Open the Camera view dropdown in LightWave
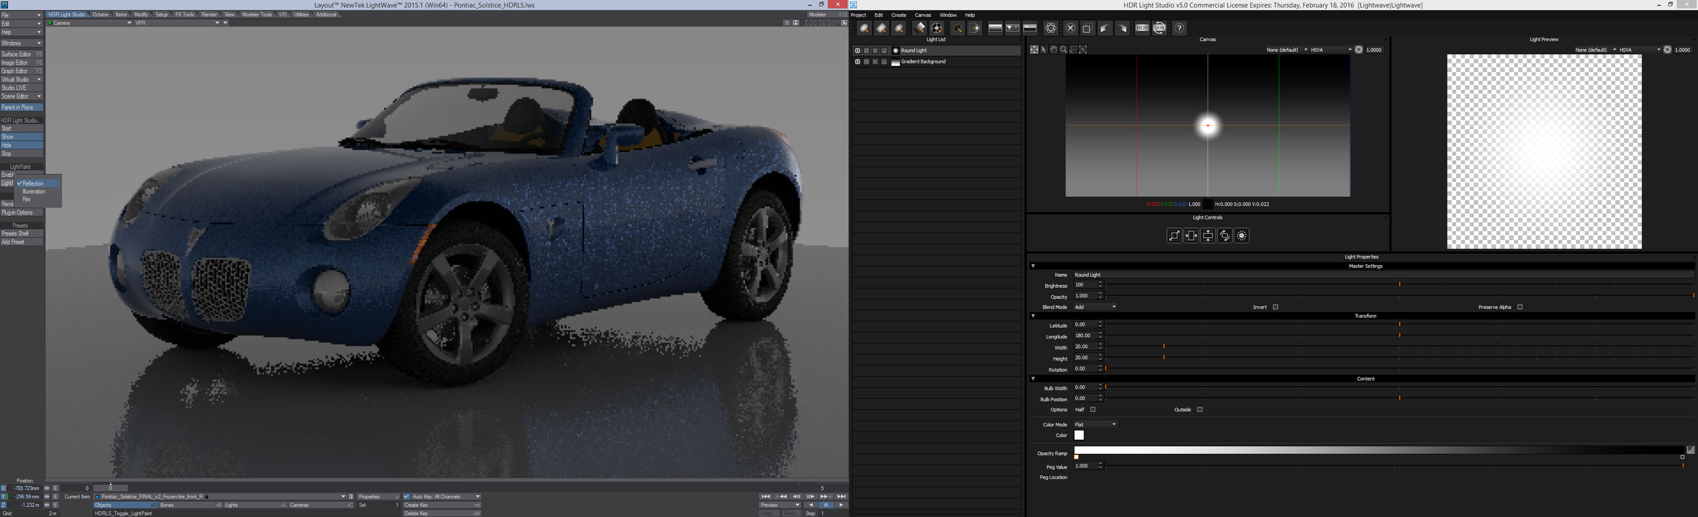The width and height of the screenshot is (1698, 517). pos(90,23)
